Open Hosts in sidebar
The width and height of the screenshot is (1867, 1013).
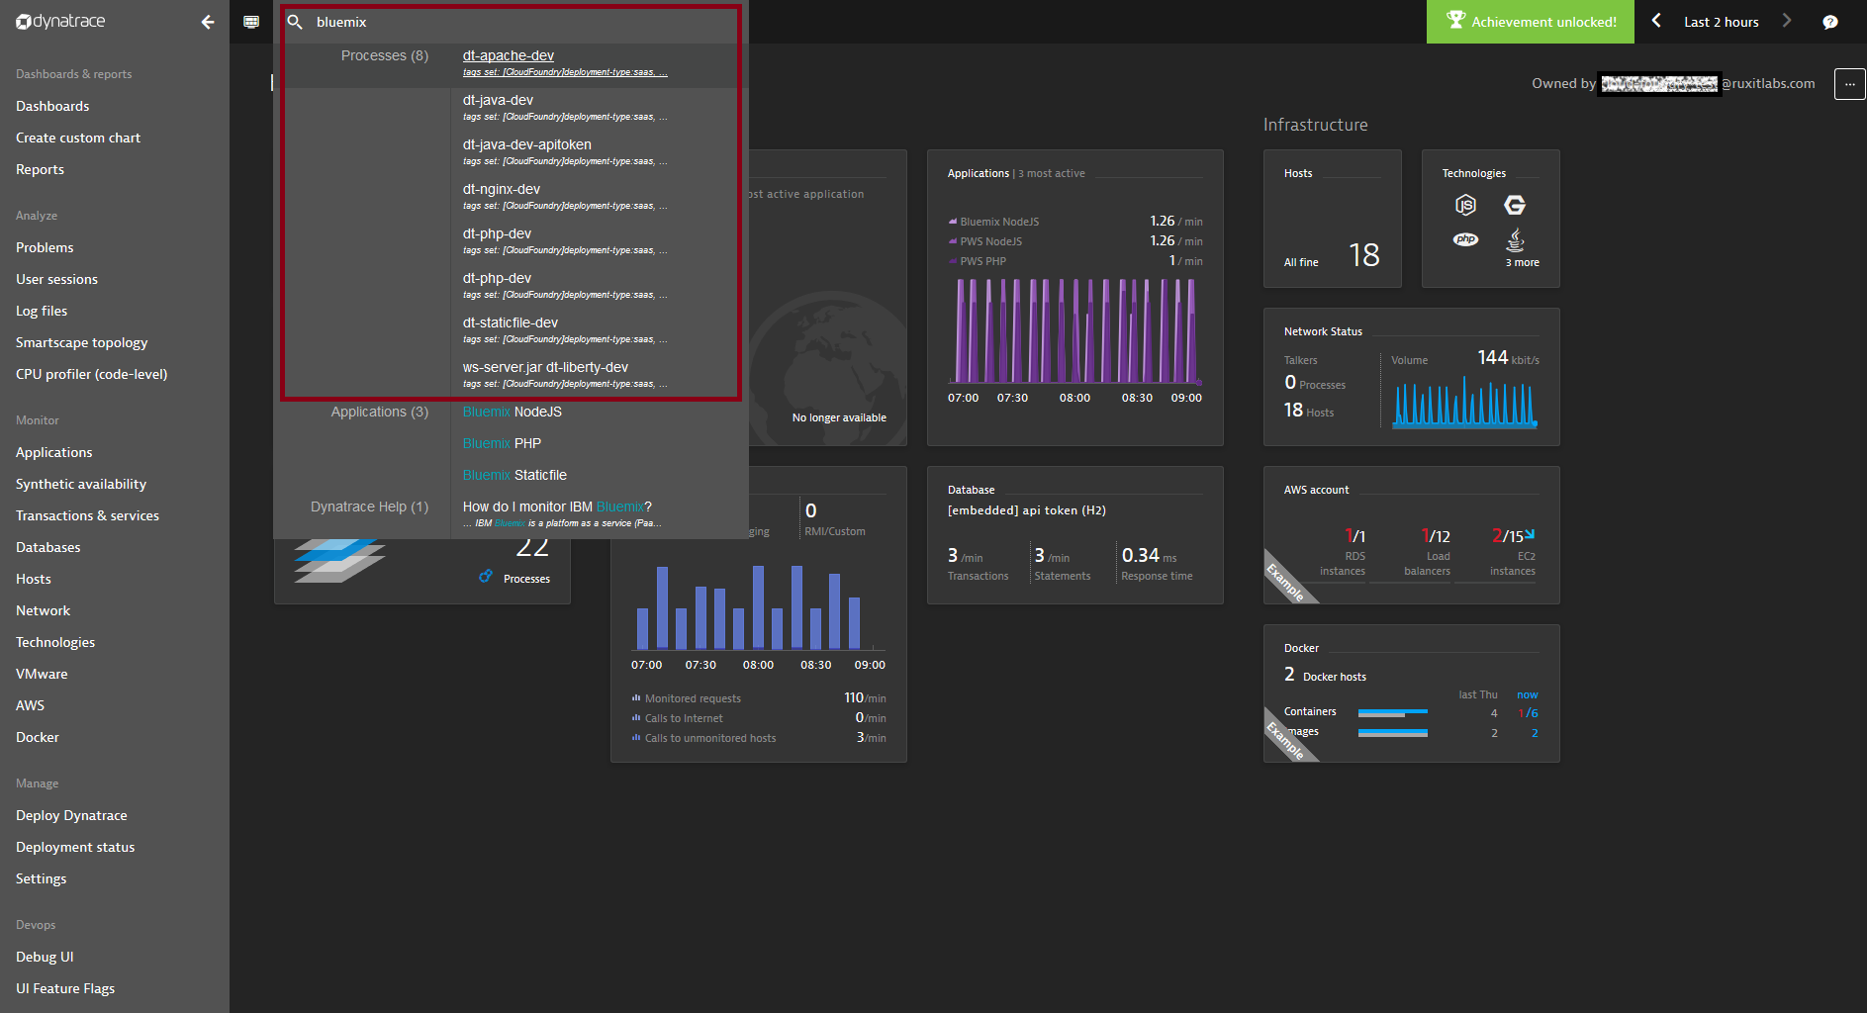click(x=33, y=579)
